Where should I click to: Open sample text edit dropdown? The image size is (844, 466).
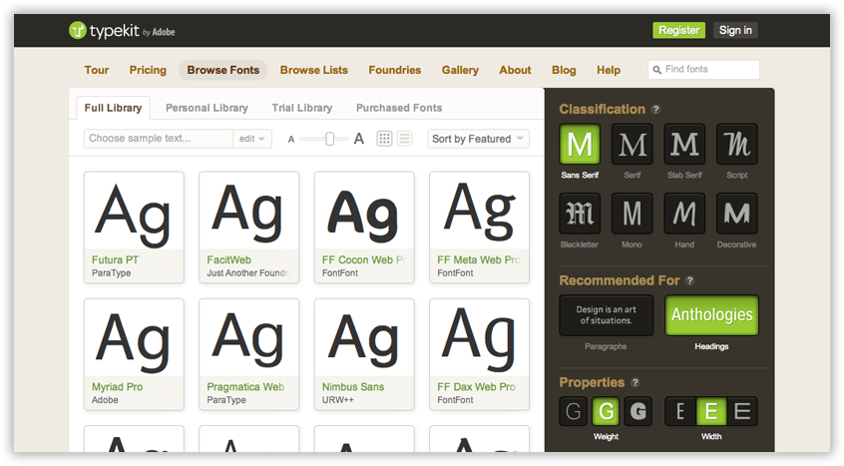pyautogui.click(x=252, y=139)
